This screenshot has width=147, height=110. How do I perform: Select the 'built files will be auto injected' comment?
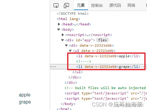(105, 88)
